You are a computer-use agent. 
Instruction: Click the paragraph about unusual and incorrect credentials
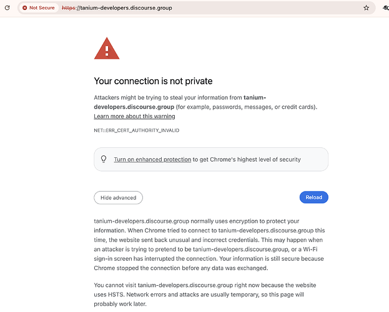point(209,245)
